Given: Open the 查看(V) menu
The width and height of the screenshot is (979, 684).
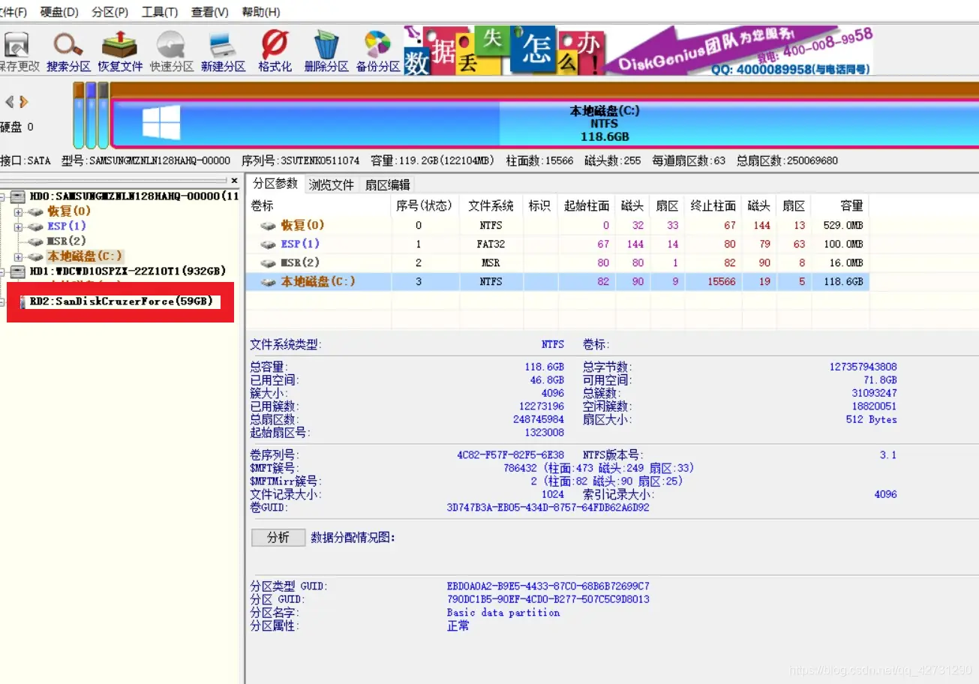Looking at the screenshot, I should point(210,12).
